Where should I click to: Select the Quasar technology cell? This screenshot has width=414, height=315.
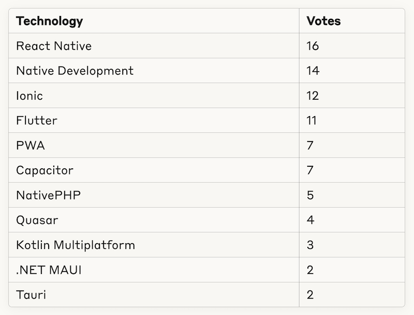37,220
